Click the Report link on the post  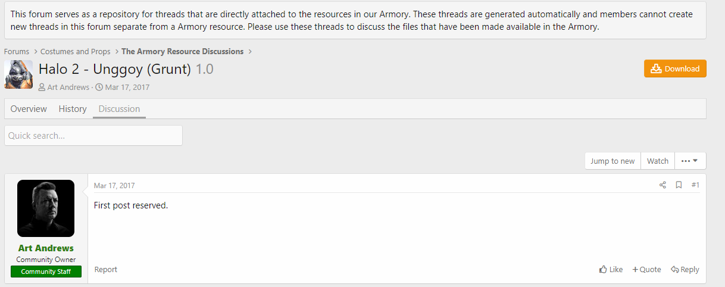click(x=106, y=269)
